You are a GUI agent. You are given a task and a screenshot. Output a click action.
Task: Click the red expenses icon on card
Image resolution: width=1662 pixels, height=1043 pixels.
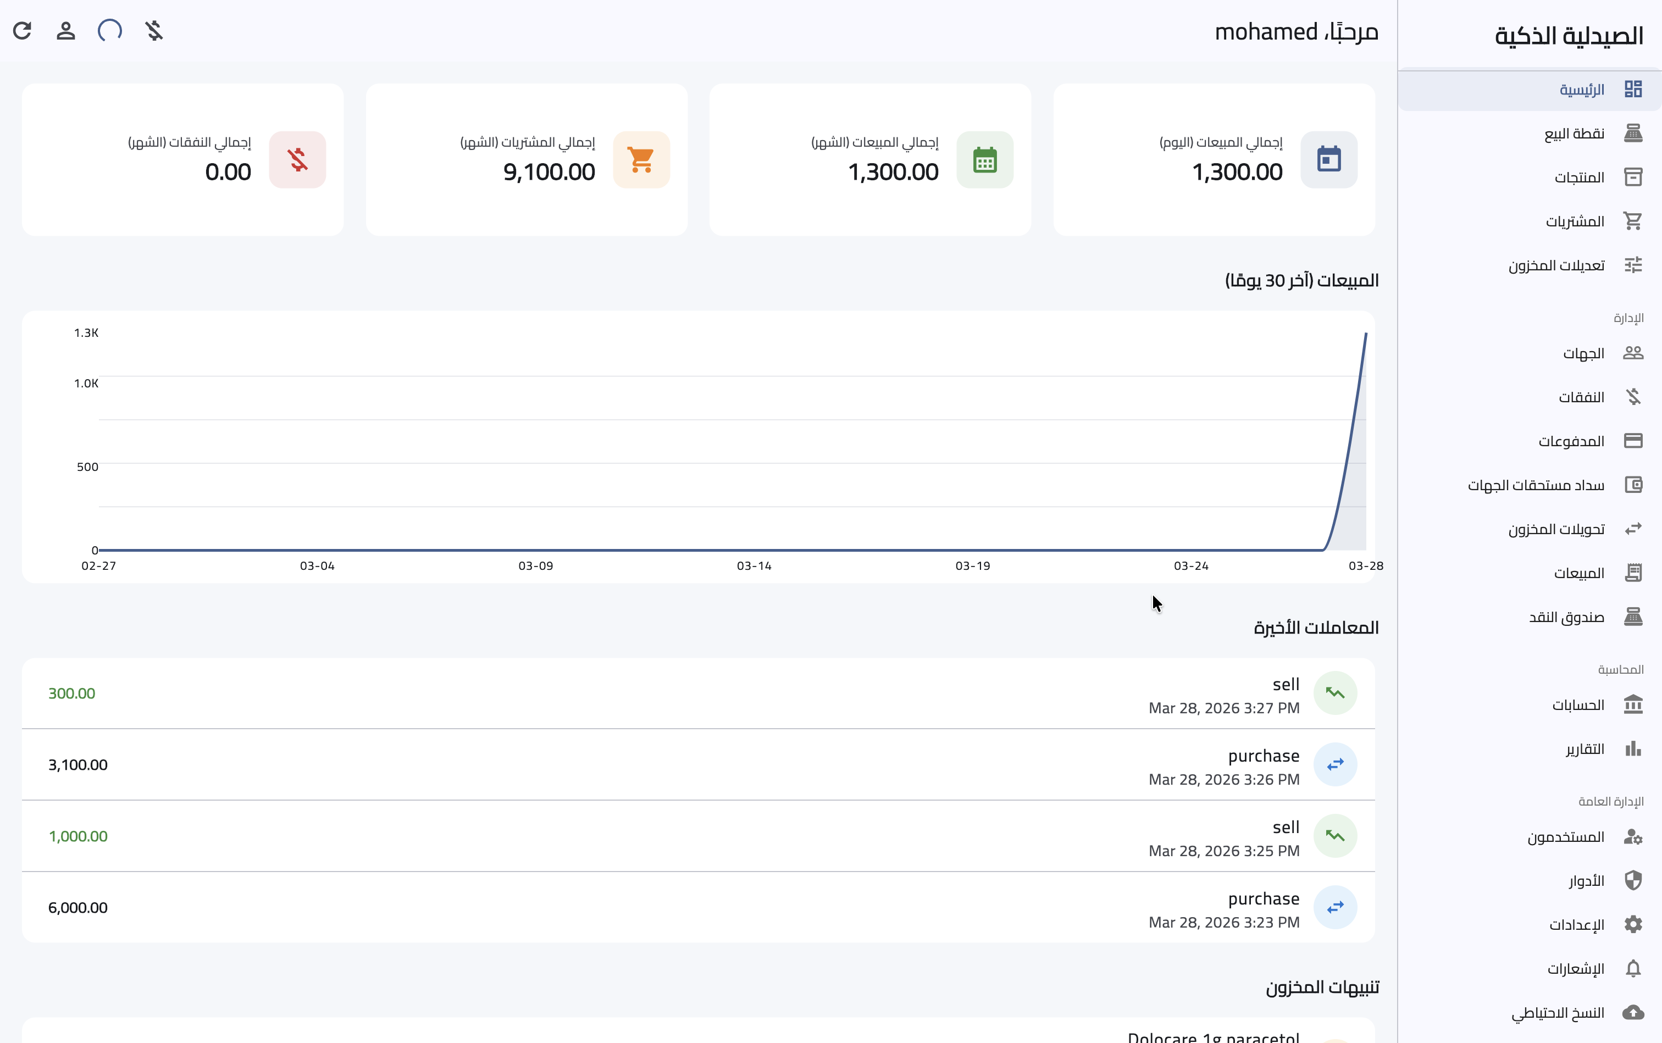point(297,160)
